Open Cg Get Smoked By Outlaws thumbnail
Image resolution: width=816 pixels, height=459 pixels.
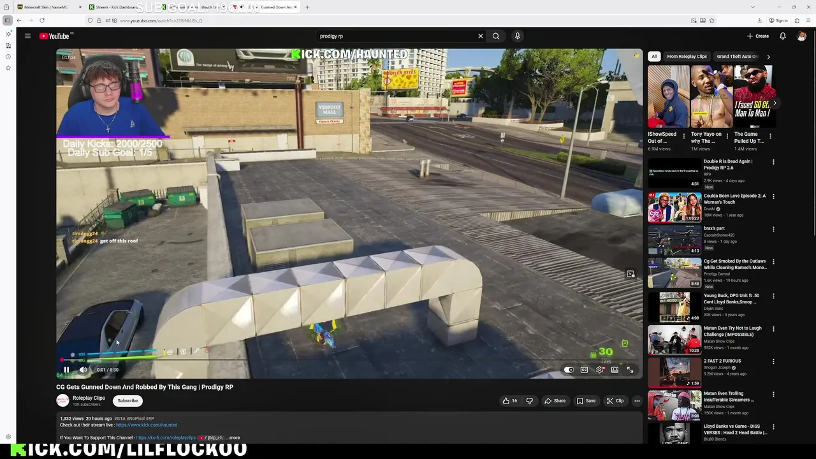(674, 273)
